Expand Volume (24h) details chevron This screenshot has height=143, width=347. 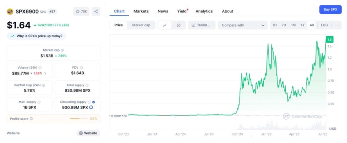coord(45,73)
